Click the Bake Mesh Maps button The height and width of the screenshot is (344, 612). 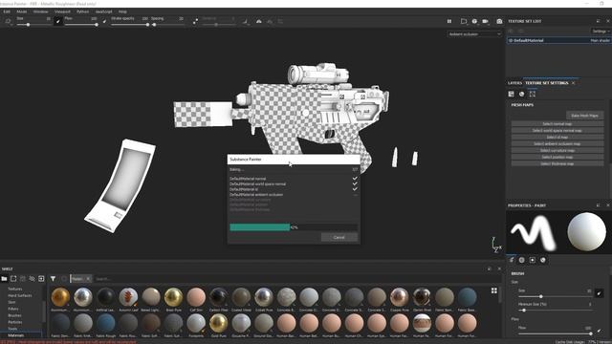[x=584, y=116]
